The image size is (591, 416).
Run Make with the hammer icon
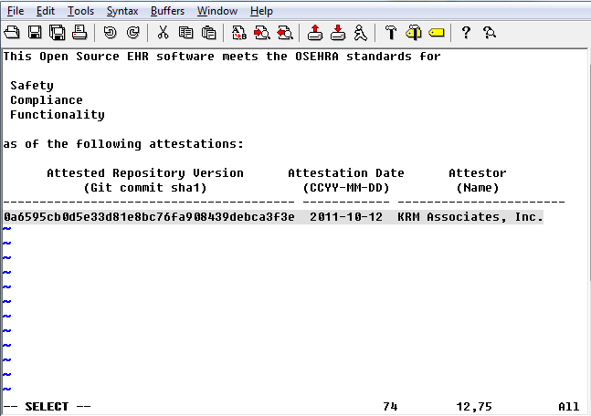[x=390, y=33]
